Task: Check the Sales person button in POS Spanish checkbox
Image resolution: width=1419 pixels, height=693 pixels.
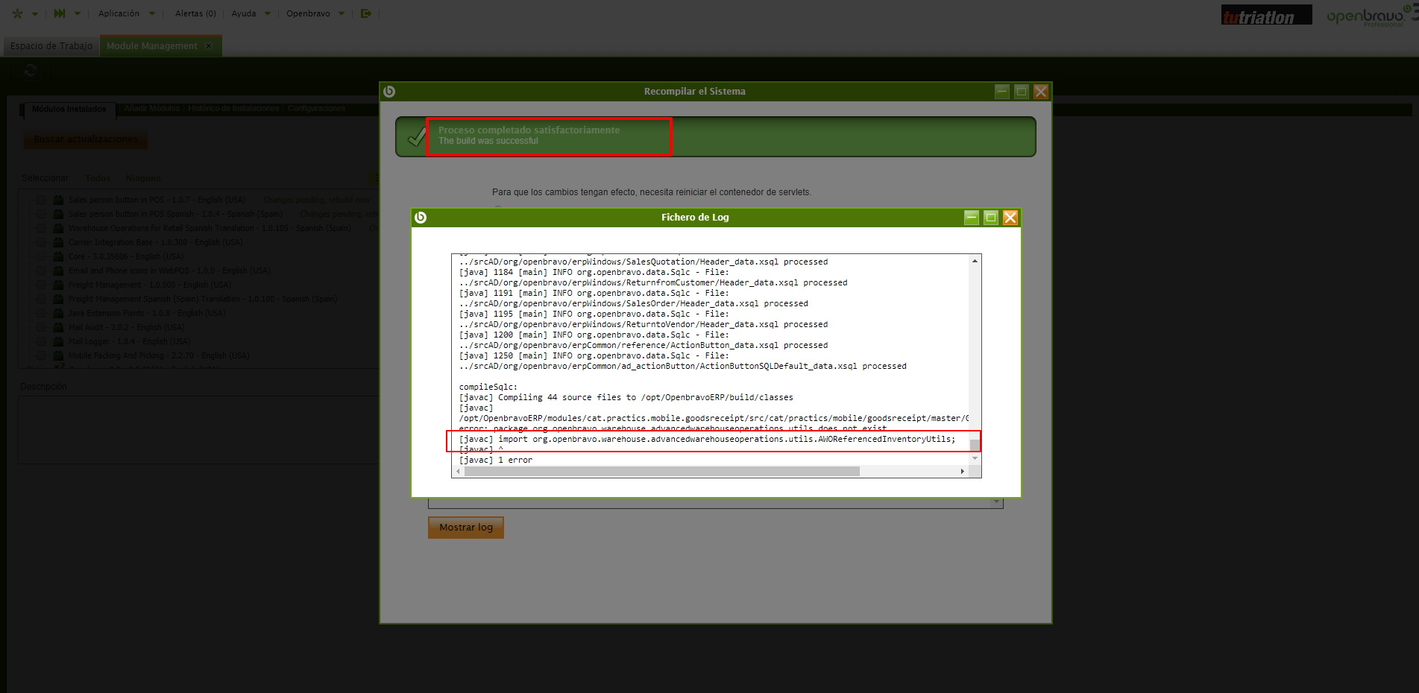Action: [41, 214]
